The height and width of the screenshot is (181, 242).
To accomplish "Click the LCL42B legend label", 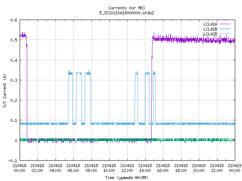I will coord(210,34).
